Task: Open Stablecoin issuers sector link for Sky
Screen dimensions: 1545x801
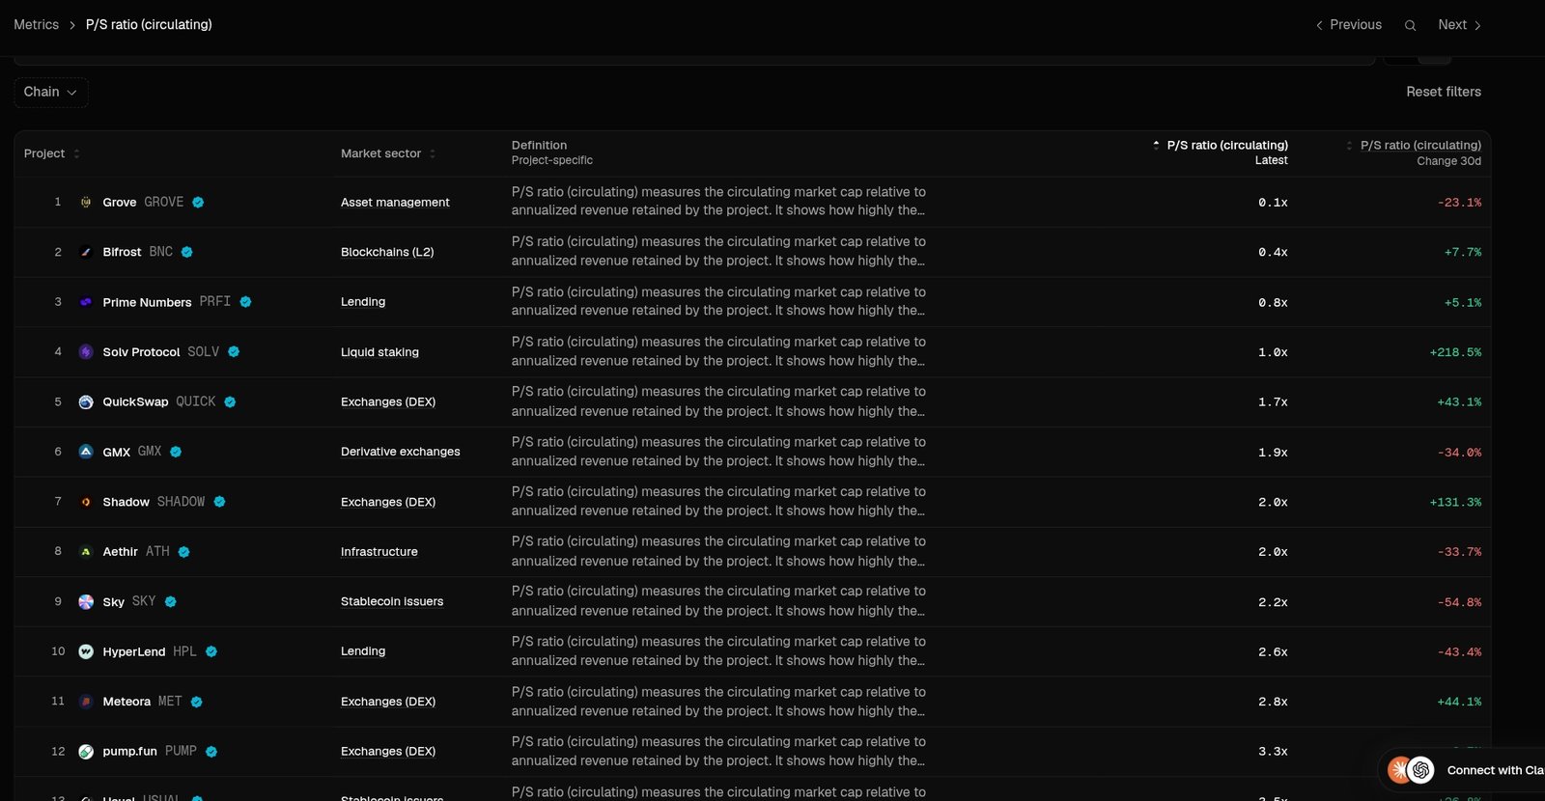Action: pos(392,602)
